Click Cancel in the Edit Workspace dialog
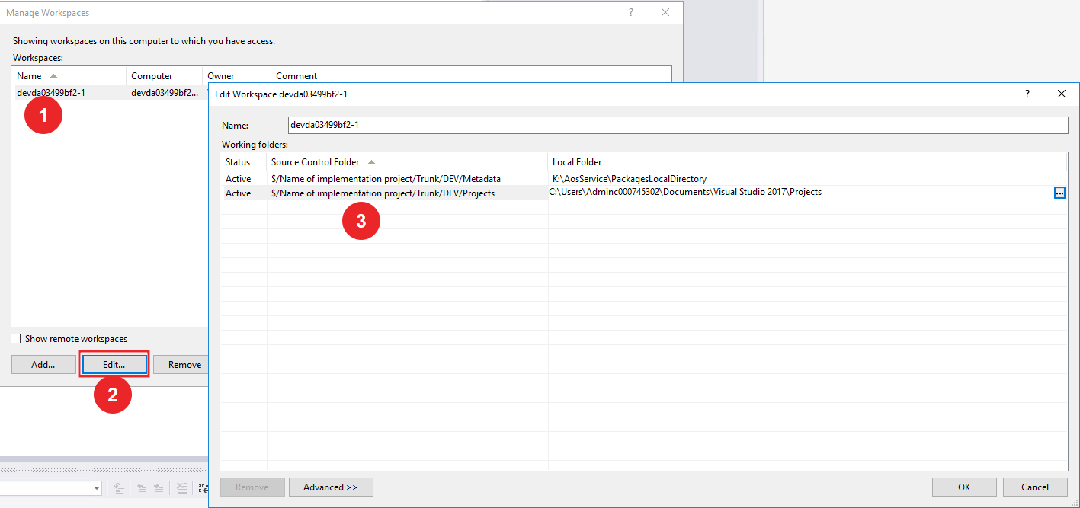Viewport: 1080px width, 508px height. (x=1035, y=487)
